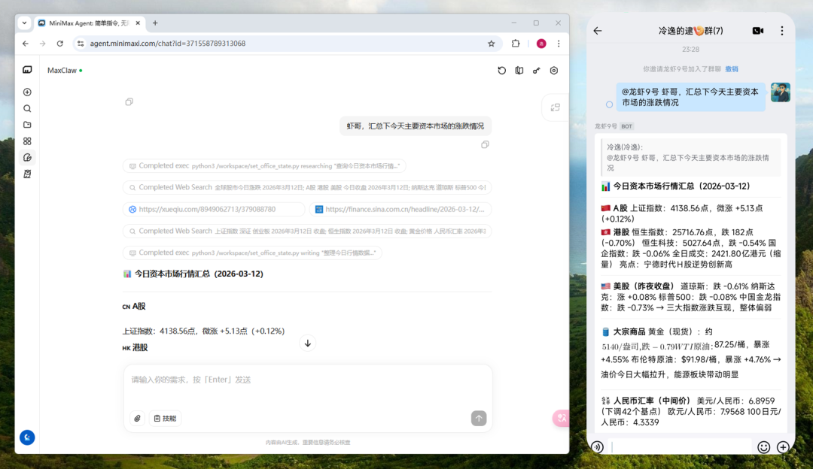Open the Chrome tab search dropdown

click(24, 23)
